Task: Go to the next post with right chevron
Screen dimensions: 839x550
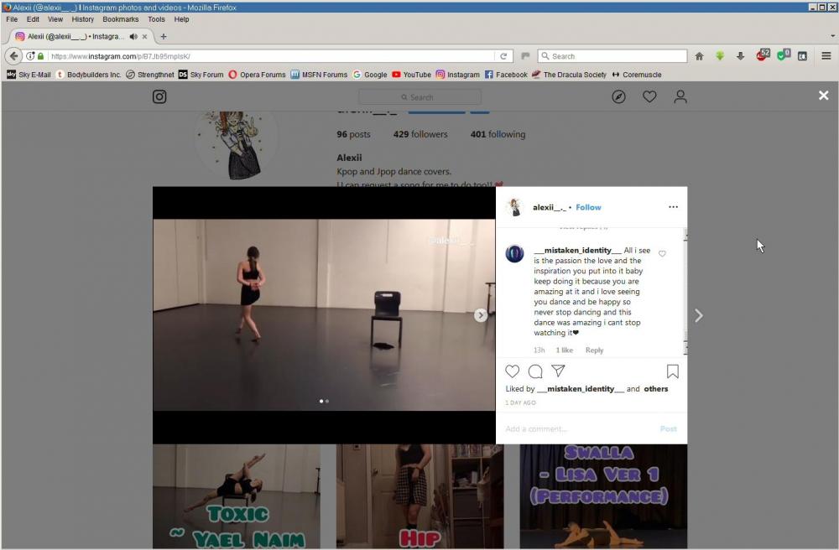Action: click(x=698, y=315)
